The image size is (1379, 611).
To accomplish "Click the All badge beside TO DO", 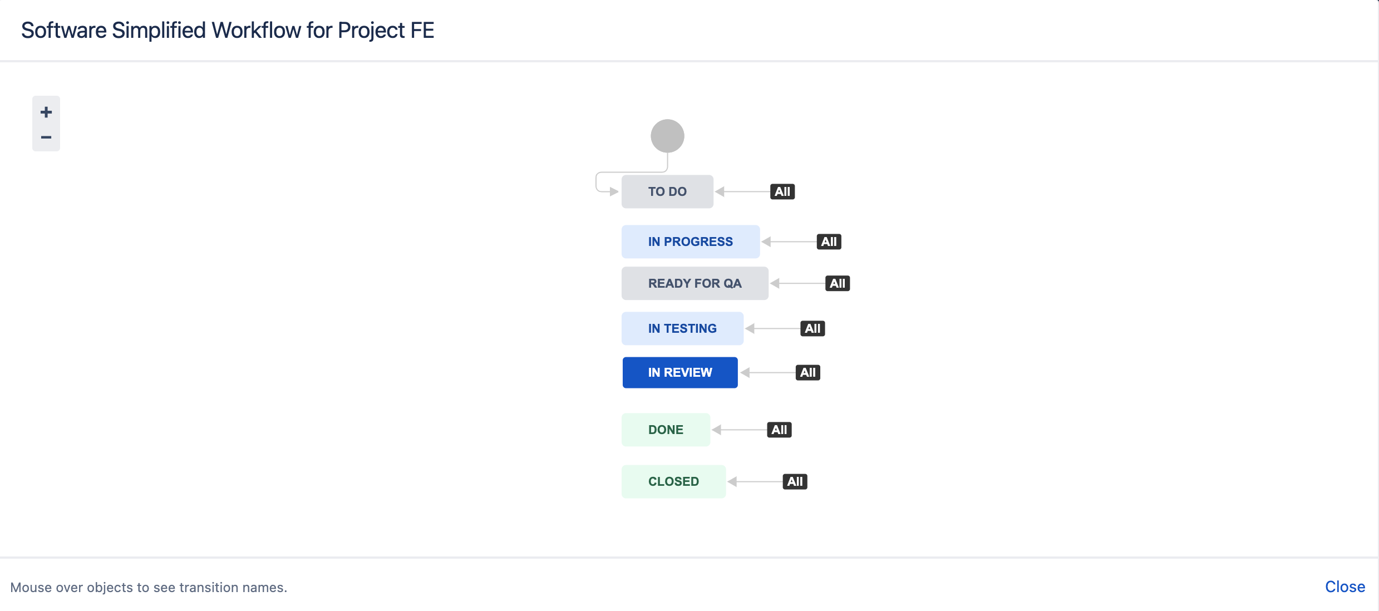I will 782,191.
